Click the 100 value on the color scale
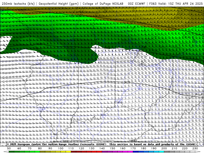 (x=61, y=148)
